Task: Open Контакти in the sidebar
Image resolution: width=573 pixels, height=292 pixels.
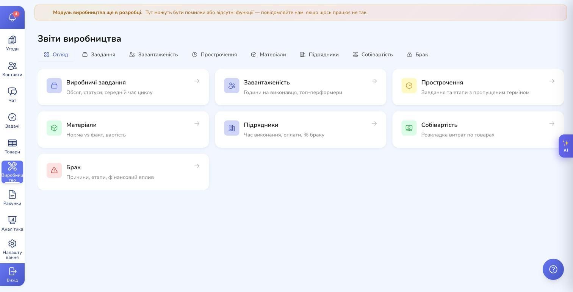Action: pyautogui.click(x=12, y=69)
